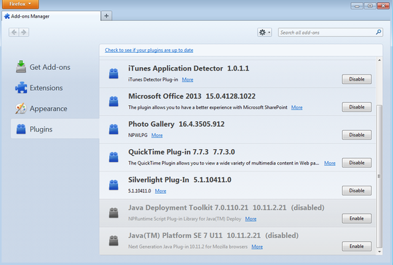Go forward with the forward arrow
This screenshot has width=393, height=265.
(x=24, y=32)
